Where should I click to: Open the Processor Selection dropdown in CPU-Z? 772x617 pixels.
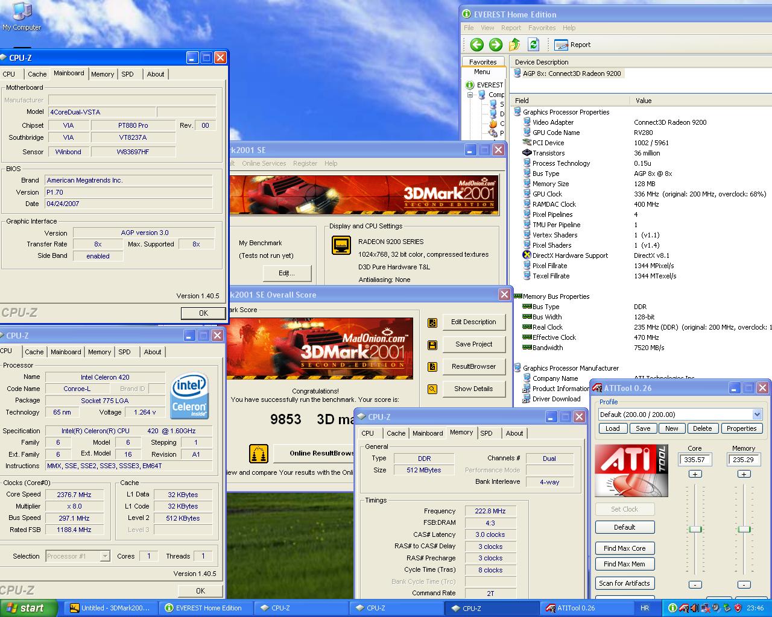pyautogui.click(x=105, y=556)
